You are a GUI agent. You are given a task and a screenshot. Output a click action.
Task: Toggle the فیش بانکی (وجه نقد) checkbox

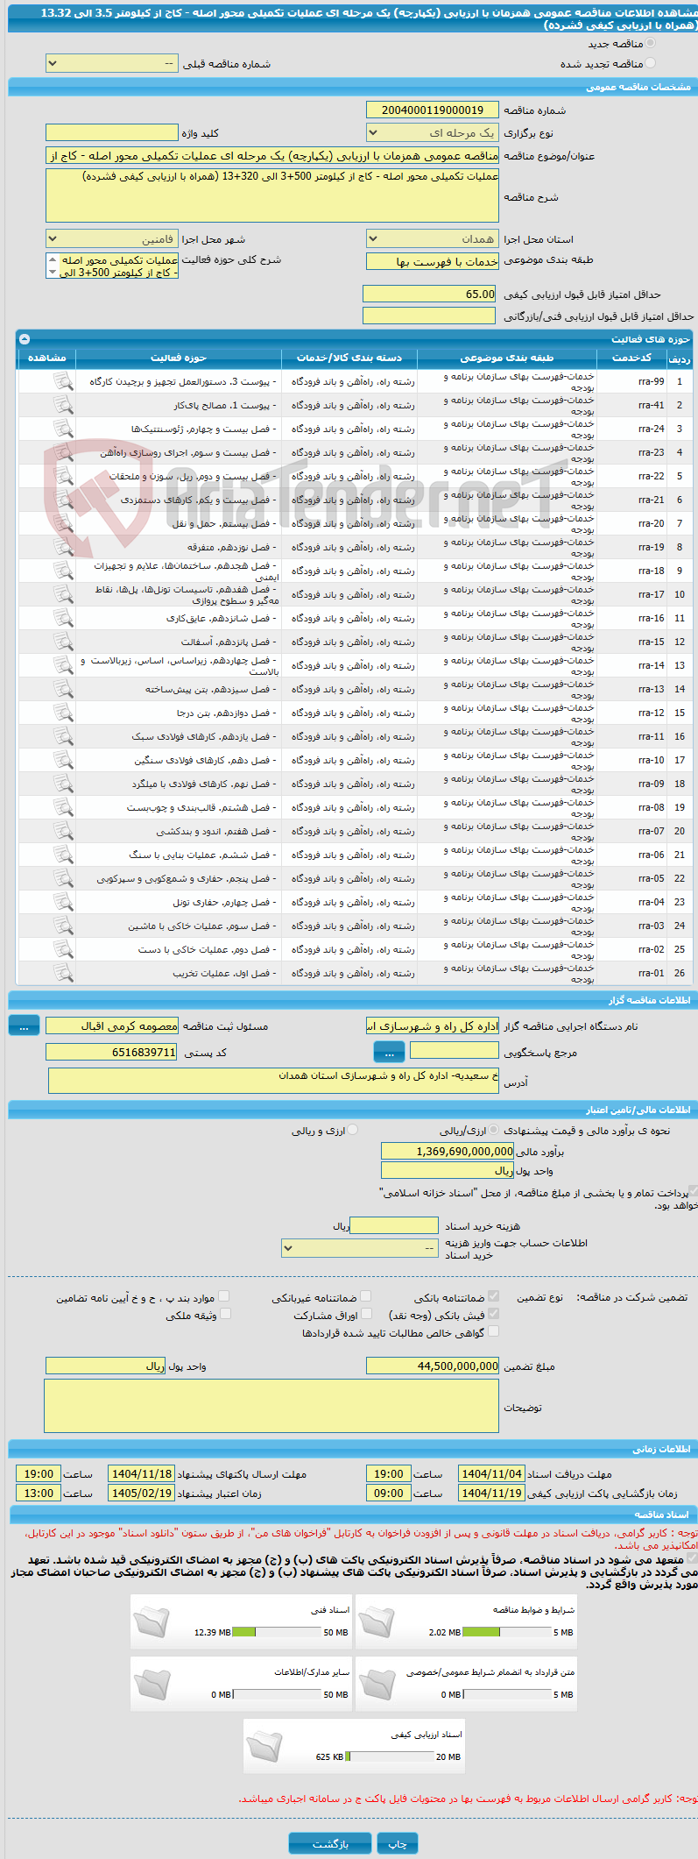pos(493,1314)
